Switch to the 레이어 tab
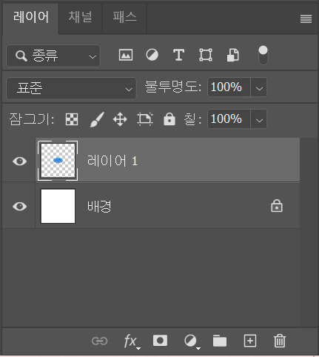 tap(31, 17)
